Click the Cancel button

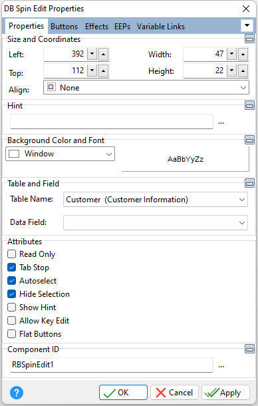(174, 393)
